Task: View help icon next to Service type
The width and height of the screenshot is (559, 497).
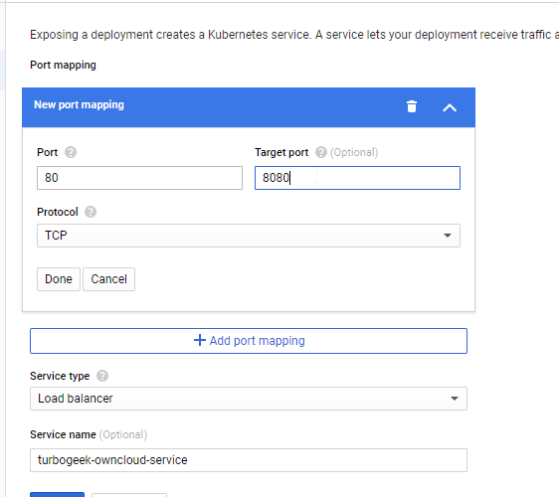Action: [102, 376]
